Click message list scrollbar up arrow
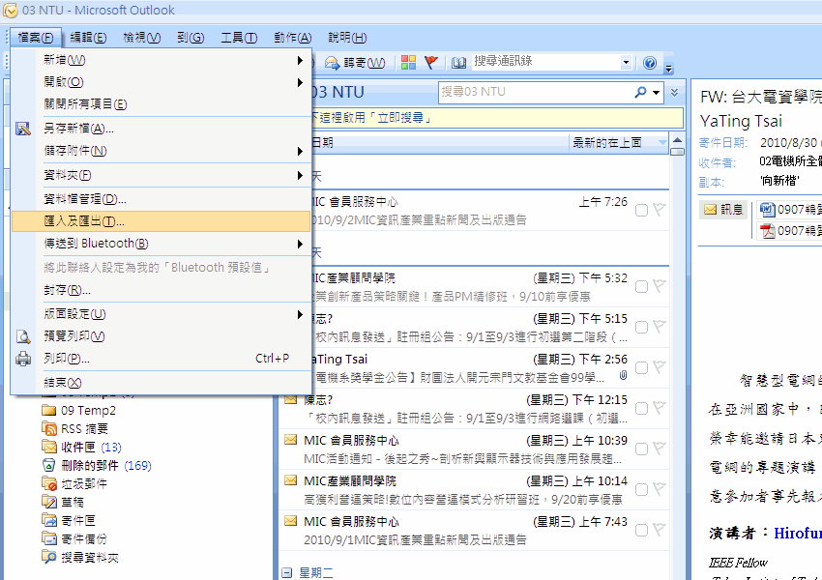Image resolution: width=822 pixels, height=580 pixels. pos(677,140)
